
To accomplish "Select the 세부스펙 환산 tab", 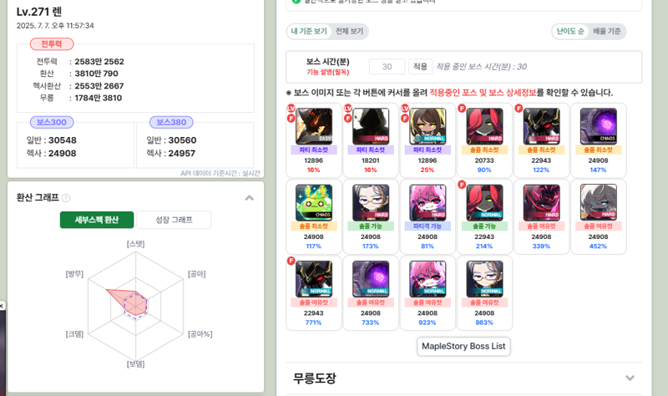I will [97, 220].
